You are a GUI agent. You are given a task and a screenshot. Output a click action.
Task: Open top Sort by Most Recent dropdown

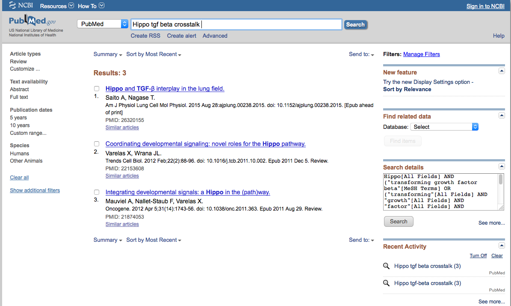(154, 54)
